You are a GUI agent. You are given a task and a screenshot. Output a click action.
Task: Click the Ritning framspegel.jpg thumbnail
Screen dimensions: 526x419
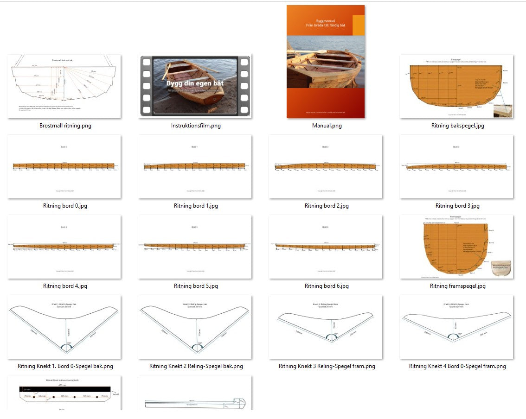click(456, 247)
